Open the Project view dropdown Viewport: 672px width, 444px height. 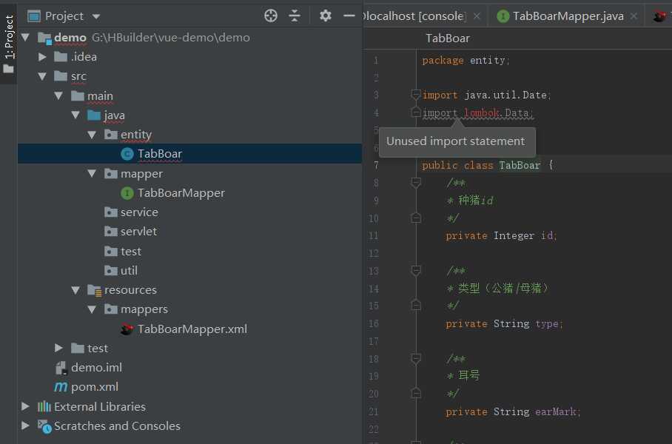pos(96,16)
